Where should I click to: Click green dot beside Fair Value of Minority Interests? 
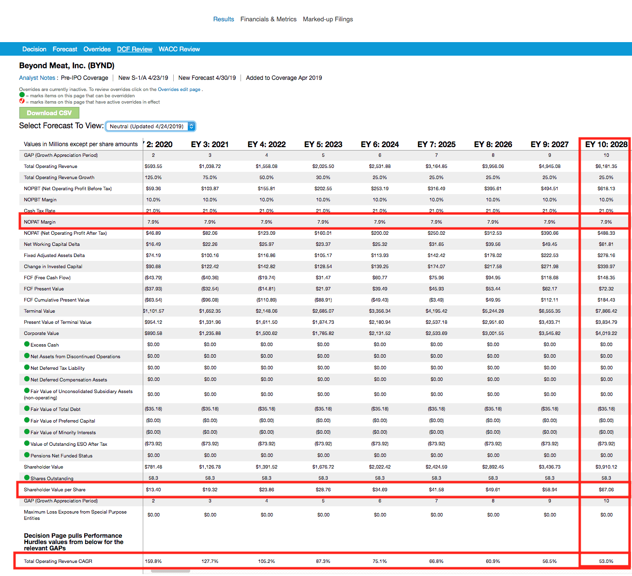pyautogui.click(x=27, y=432)
